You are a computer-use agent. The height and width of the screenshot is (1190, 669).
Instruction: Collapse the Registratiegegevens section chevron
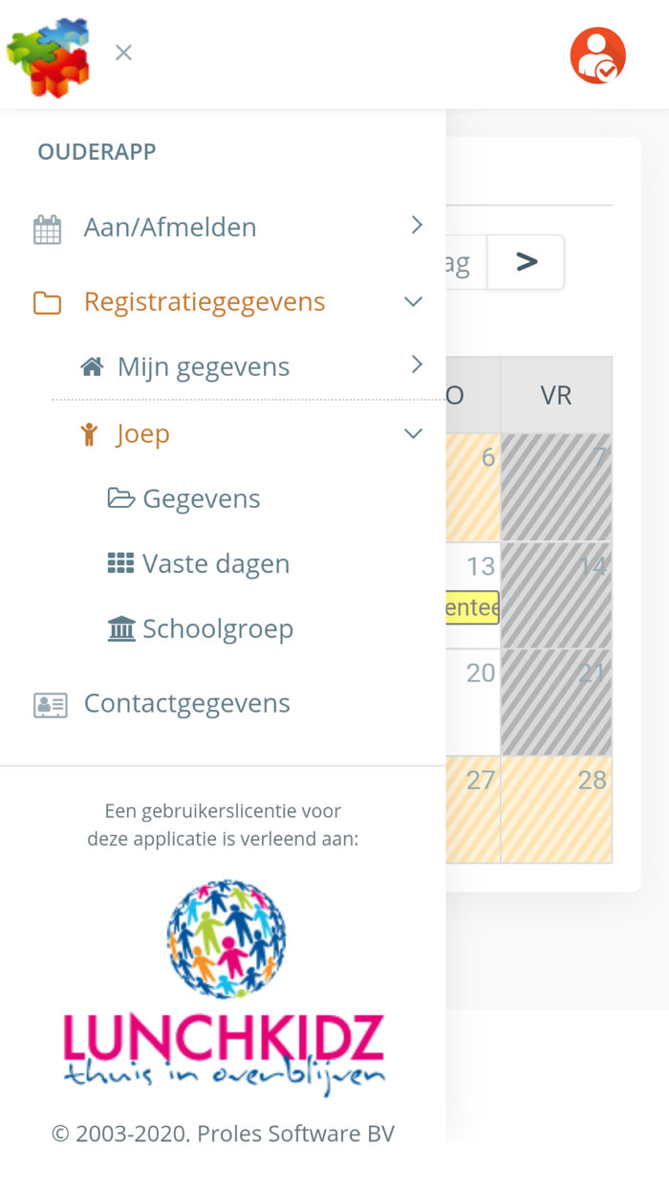[413, 302]
